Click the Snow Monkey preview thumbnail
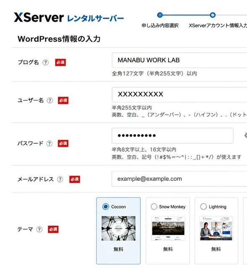The height and width of the screenshot is (268, 247). [x=168, y=228]
